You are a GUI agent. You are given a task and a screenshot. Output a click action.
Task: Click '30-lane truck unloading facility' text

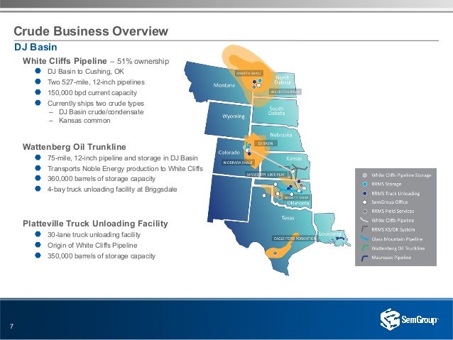tap(94, 234)
